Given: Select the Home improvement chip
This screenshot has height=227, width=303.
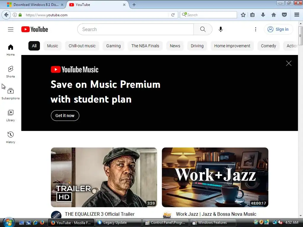Looking at the screenshot, I should tap(232, 46).
